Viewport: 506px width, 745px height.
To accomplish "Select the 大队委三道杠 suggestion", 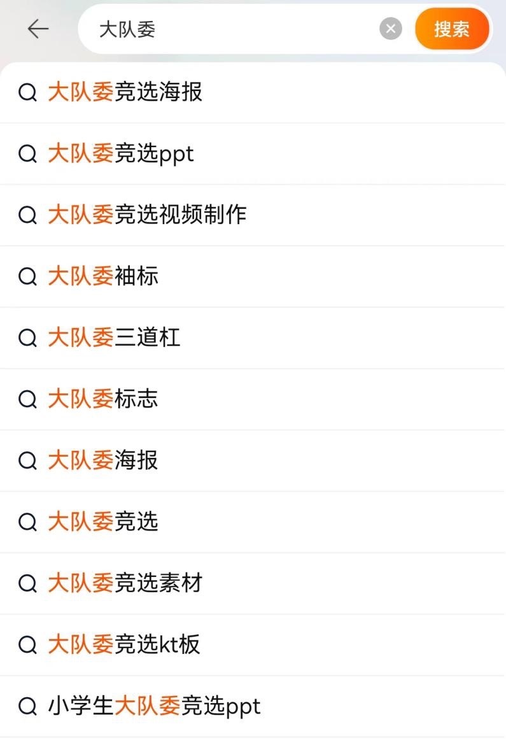I will (x=114, y=337).
